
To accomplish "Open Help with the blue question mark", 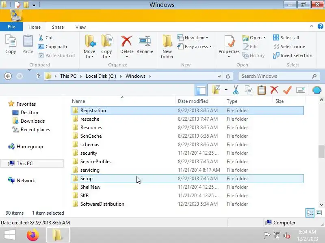I will click(320, 26).
